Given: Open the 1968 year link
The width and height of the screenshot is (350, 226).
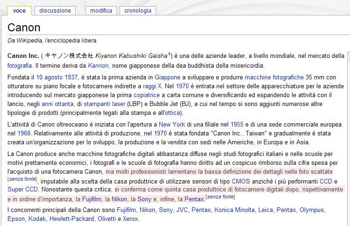Looking at the screenshot, I should pos(24,133).
